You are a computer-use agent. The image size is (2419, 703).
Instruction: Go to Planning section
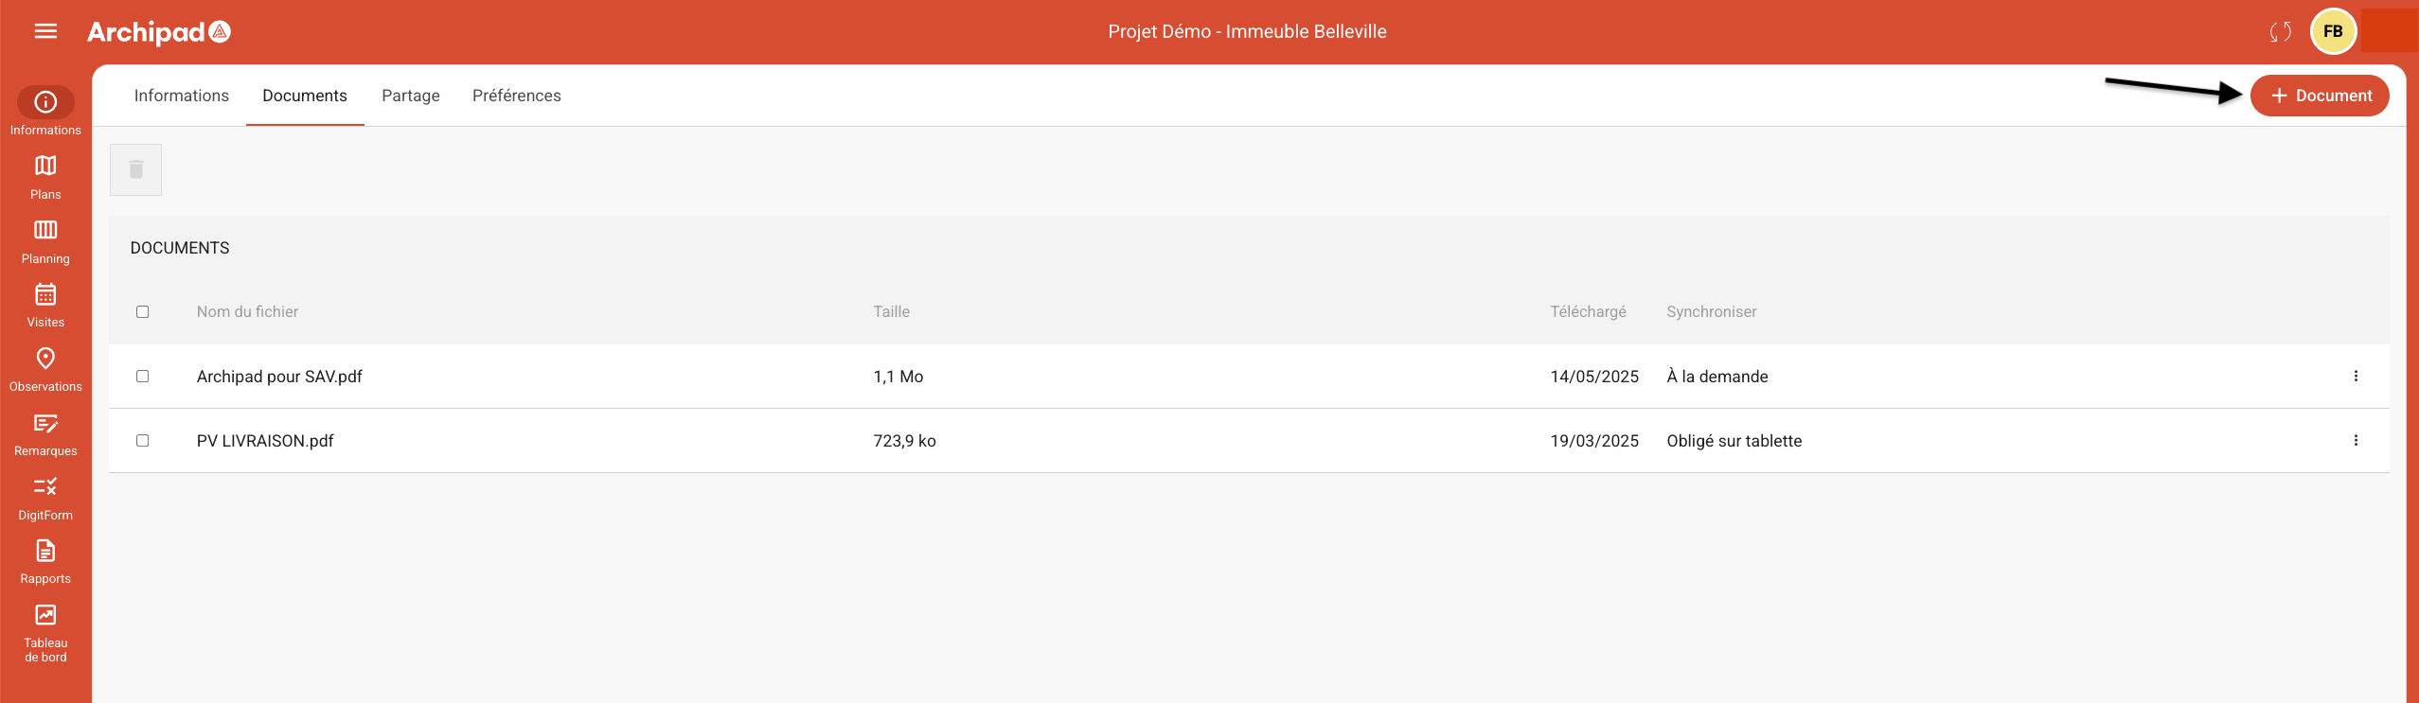pos(45,241)
